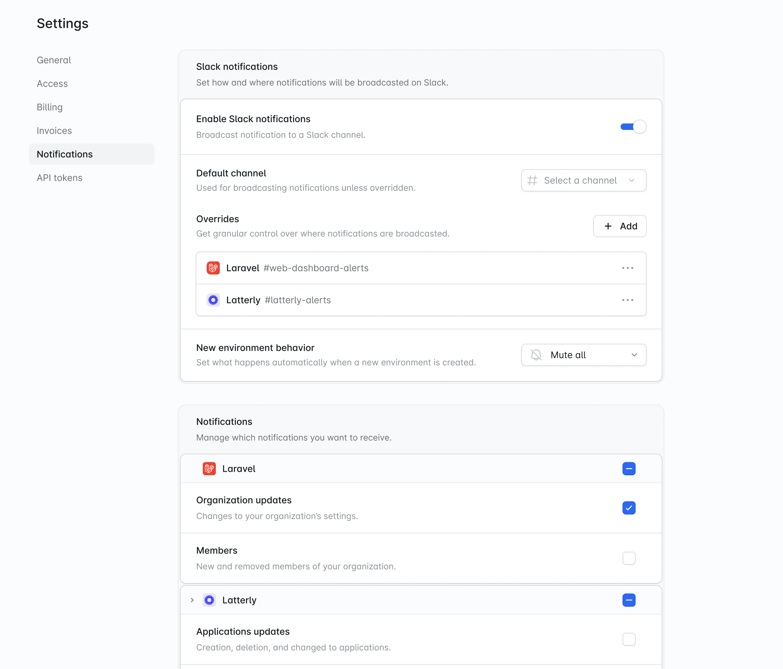Viewport: 783px width, 669px height.
Task: Expand the Latterly group chevron
Action: pos(192,600)
